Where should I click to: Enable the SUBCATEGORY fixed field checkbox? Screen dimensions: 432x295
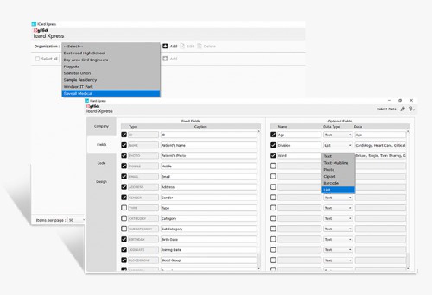click(124, 229)
